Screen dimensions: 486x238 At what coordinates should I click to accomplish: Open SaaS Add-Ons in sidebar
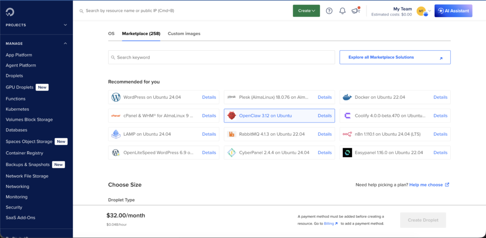(x=20, y=218)
